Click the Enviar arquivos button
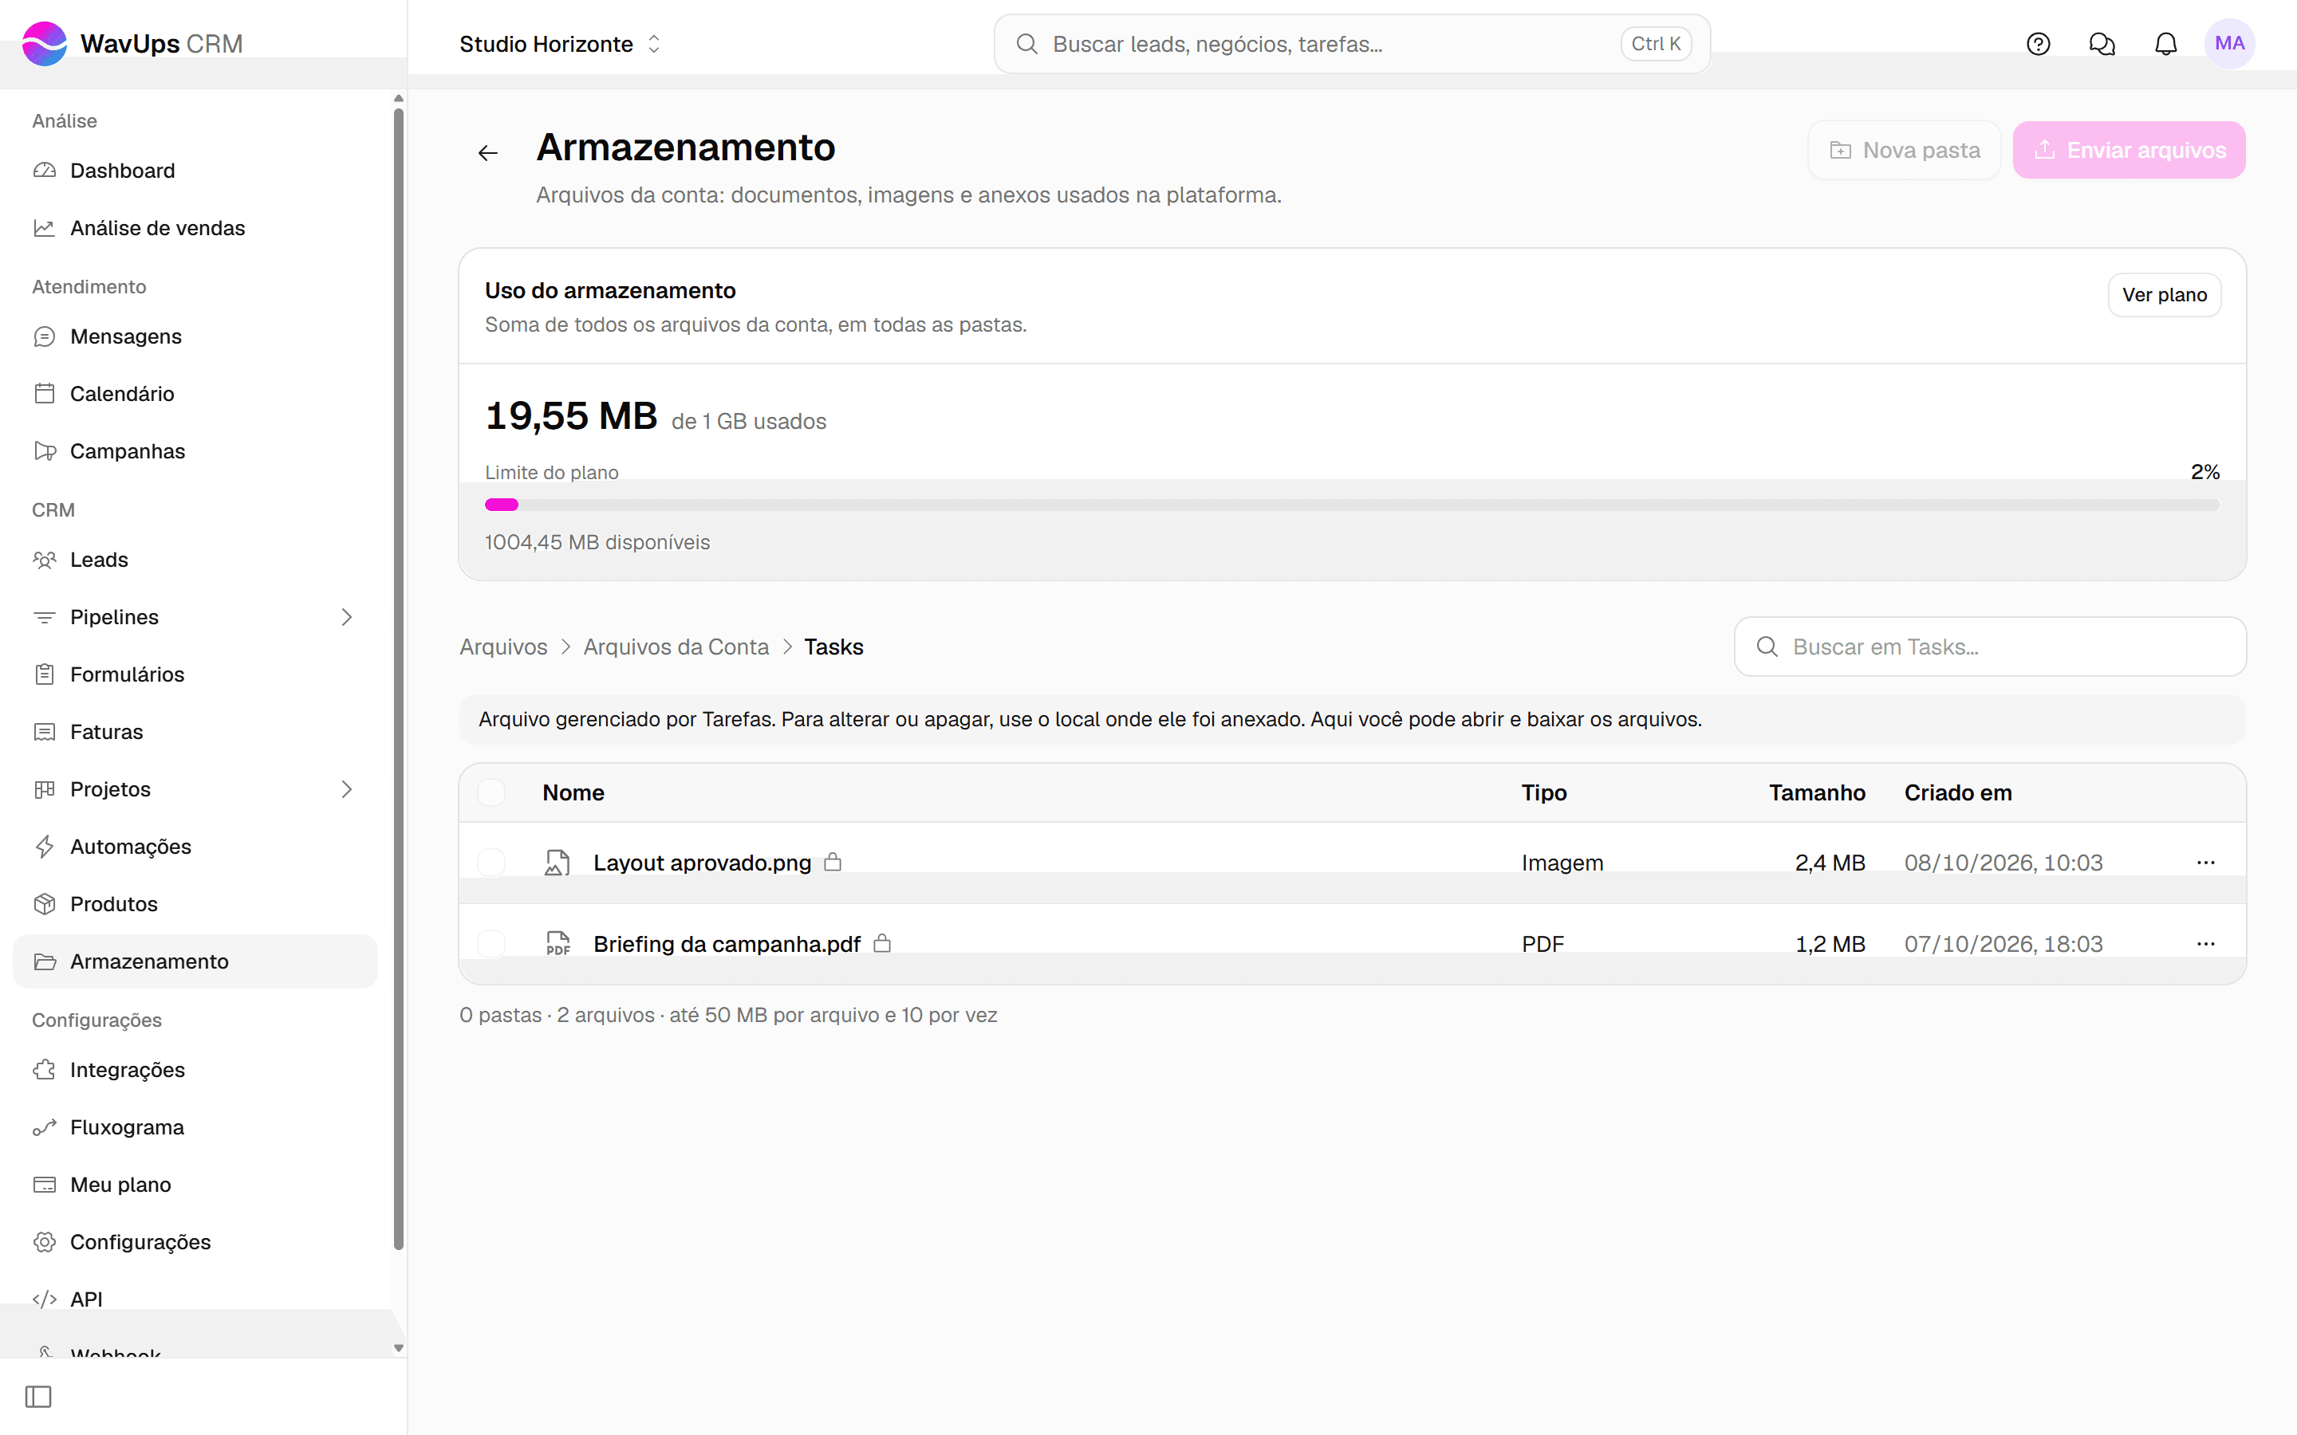 coord(2129,150)
